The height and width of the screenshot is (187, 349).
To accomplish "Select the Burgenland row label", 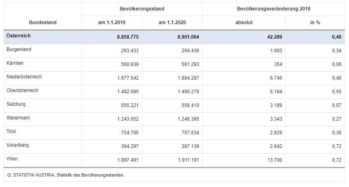I will point(19,49).
